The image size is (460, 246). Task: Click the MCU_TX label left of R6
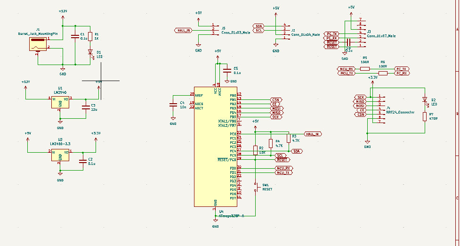pos(347,73)
